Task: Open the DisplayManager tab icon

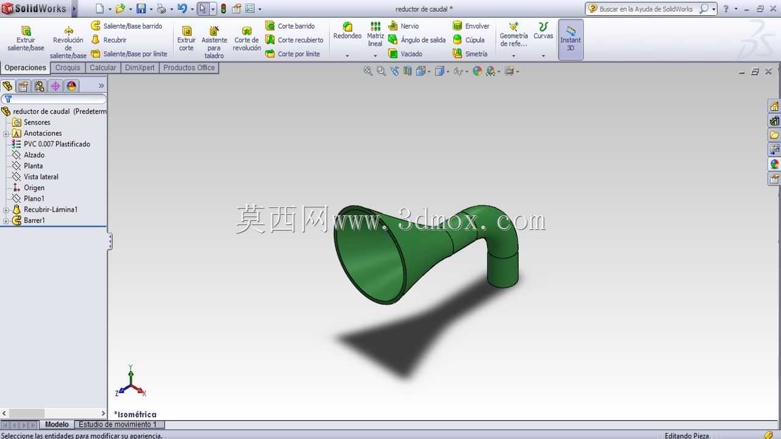Action: tap(71, 86)
